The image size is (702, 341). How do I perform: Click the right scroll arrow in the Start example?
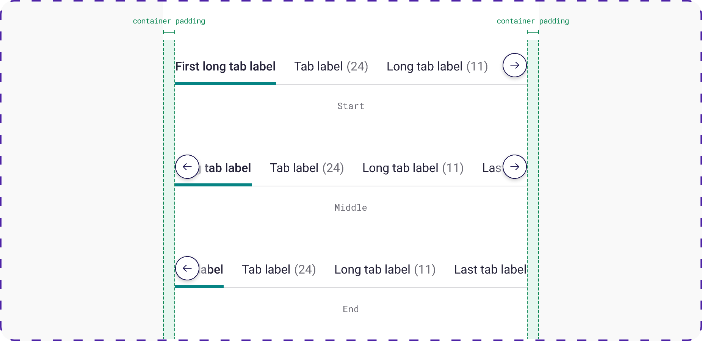[x=514, y=65]
